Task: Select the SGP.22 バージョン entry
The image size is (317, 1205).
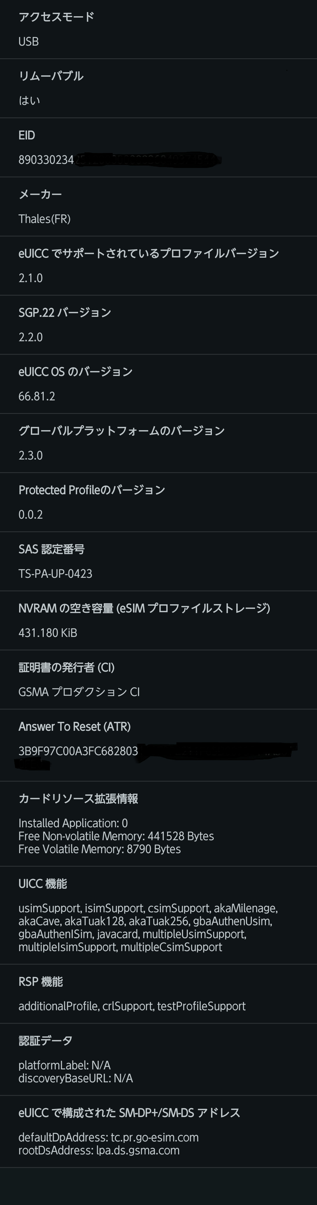Action: [x=158, y=325]
